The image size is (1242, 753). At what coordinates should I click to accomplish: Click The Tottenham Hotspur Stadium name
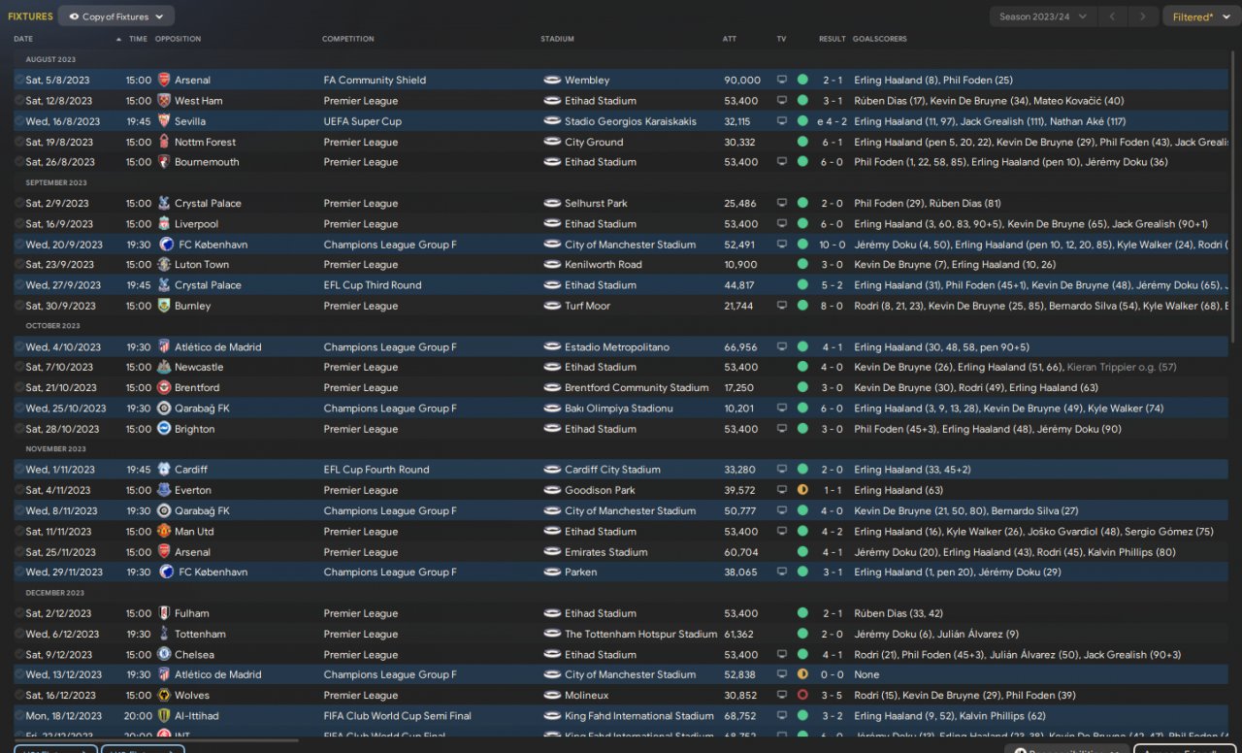pyautogui.click(x=641, y=635)
